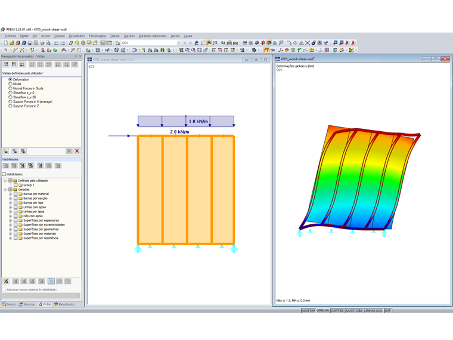Toggle the AJUST. OBJ status bar button
This screenshot has height=340, width=453.
point(353,311)
